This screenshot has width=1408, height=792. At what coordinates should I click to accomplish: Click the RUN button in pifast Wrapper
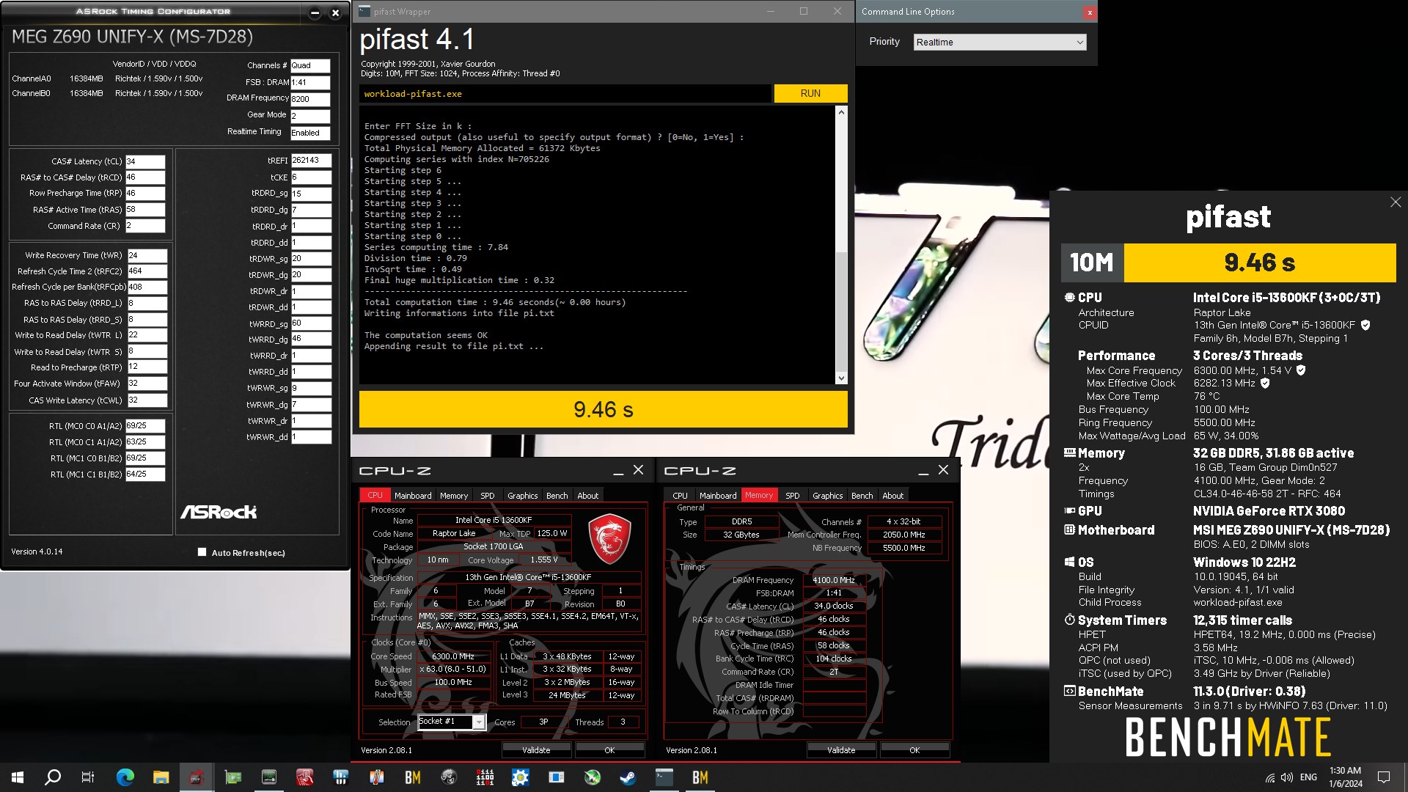[x=810, y=93]
